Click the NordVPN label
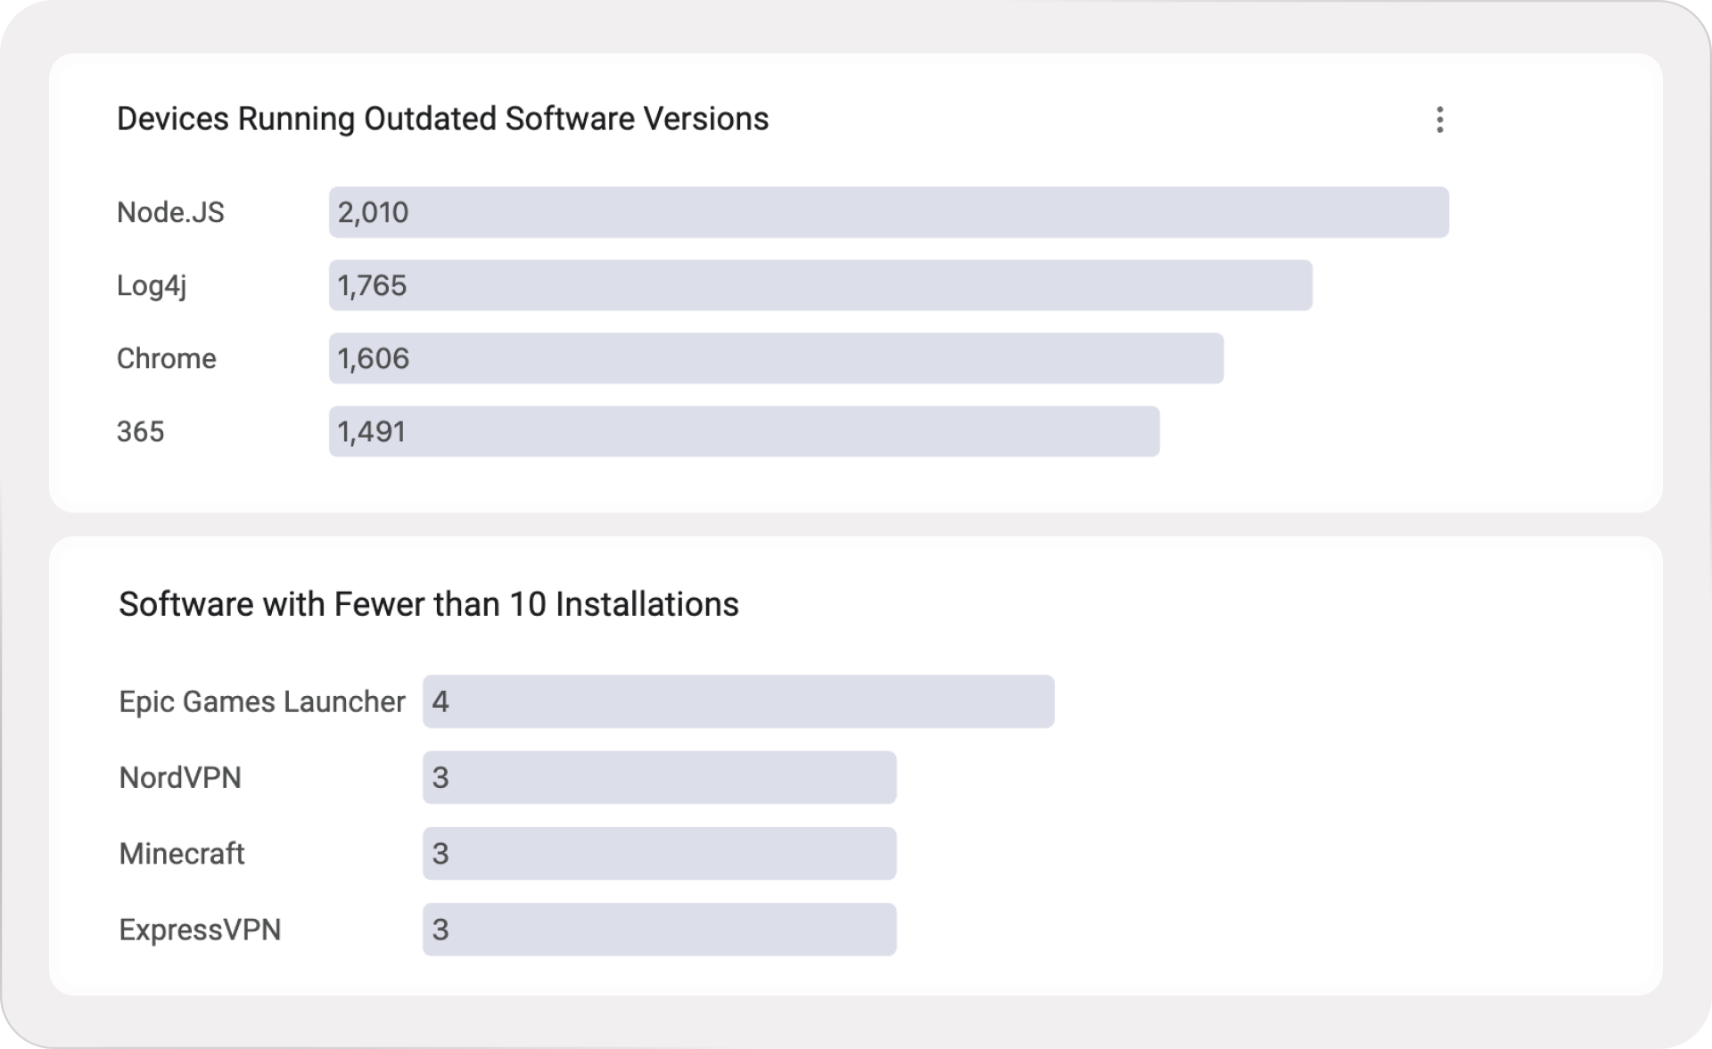The image size is (1712, 1049). pyautogui.click(x=180, y=777)
